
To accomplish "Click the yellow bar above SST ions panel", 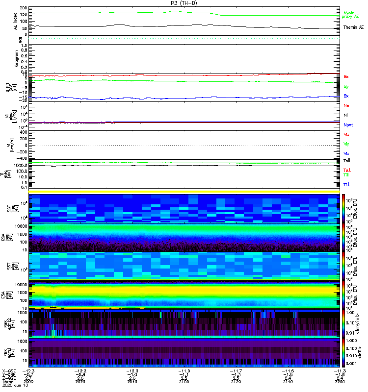I will 184,192.
